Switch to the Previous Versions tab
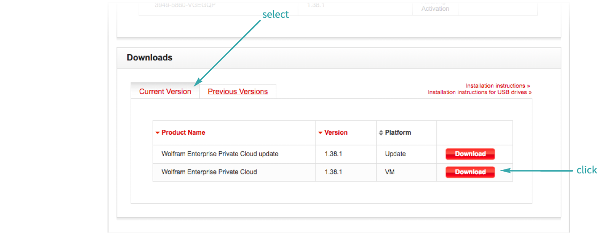 coord(237,92)
